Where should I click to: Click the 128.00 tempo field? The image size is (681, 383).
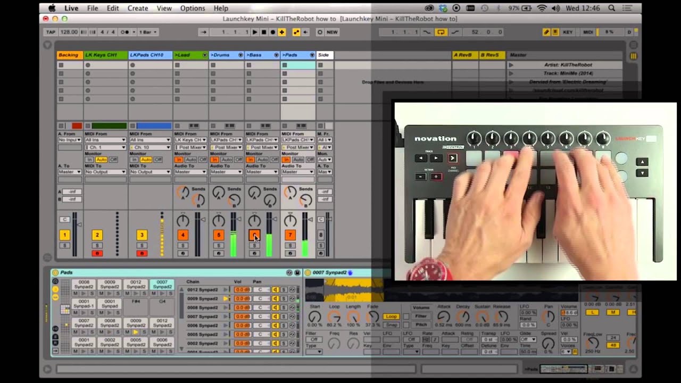pyautogui.click(x=69, y=32)
